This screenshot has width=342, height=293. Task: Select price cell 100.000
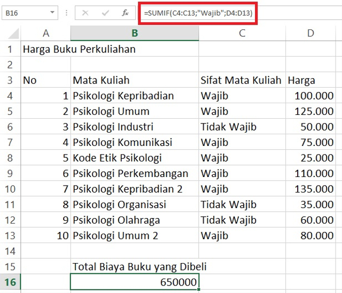[x=310, y=96]
